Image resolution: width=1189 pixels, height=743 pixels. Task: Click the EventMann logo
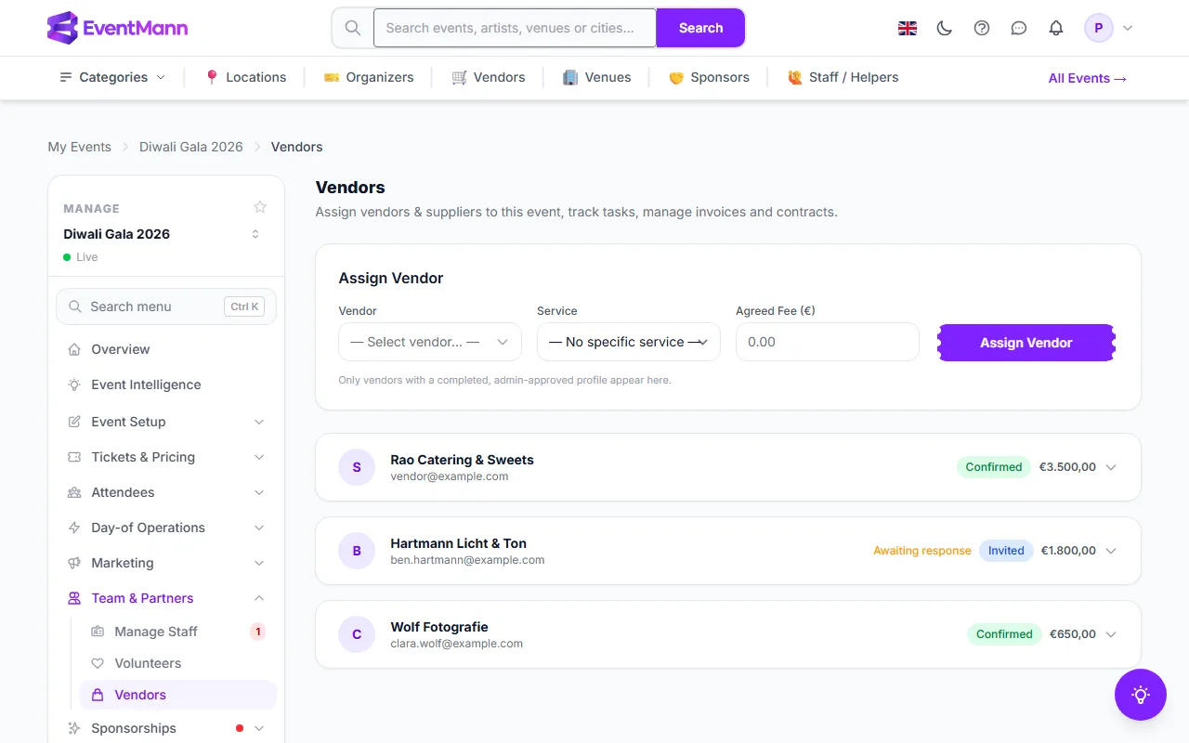[x=117, y=28]
